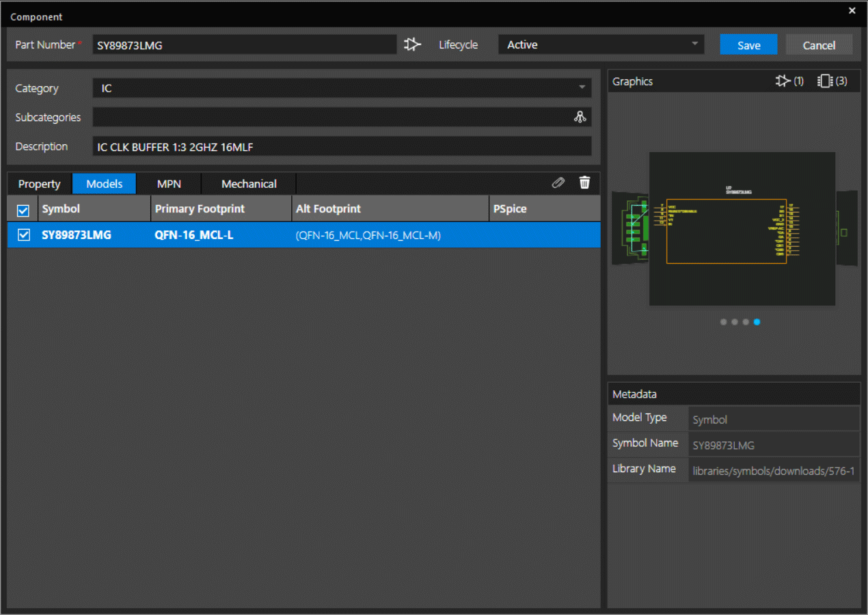This screenshot has width=868, height=615.
Task: Cancel editing the component
Action: tap(819, 44)
